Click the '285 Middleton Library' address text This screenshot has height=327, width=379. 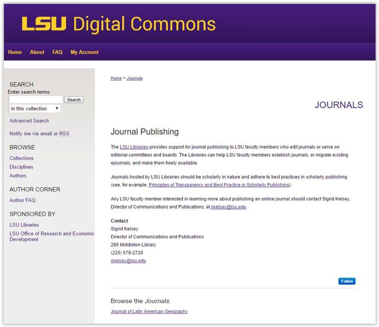[133, 245]
